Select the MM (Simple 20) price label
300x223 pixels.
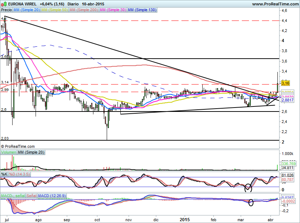27,10
